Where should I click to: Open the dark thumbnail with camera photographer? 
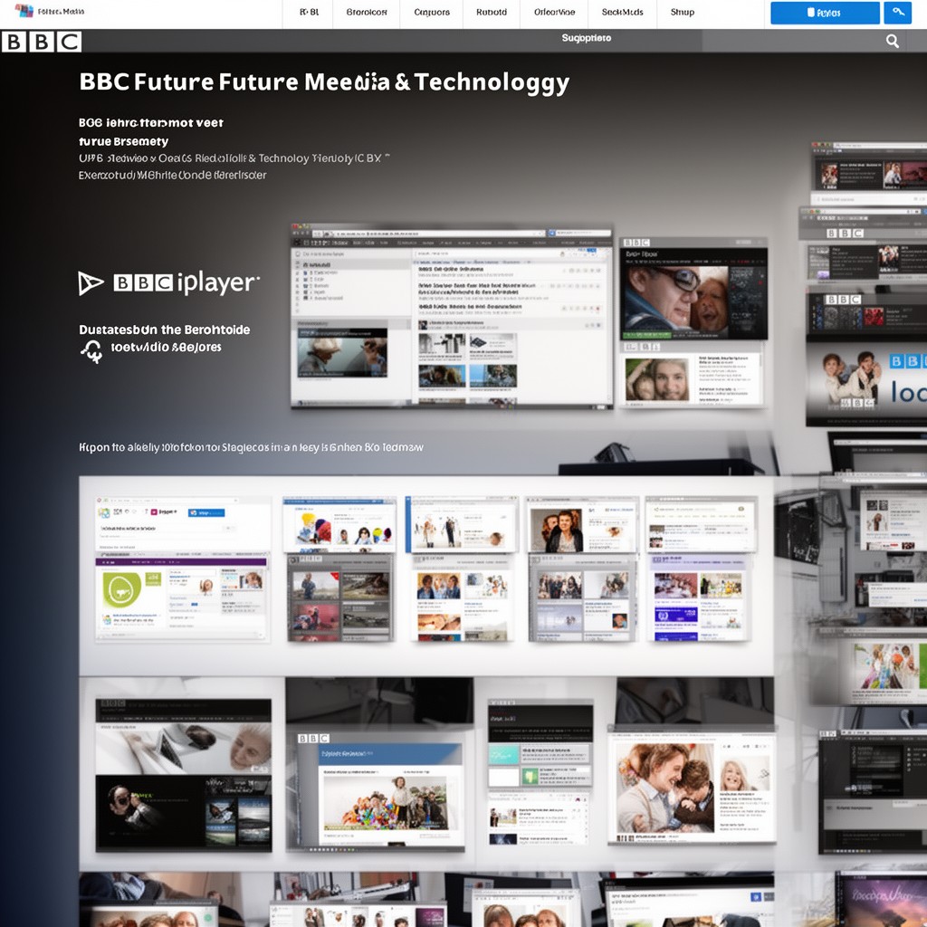coord(183,775)
